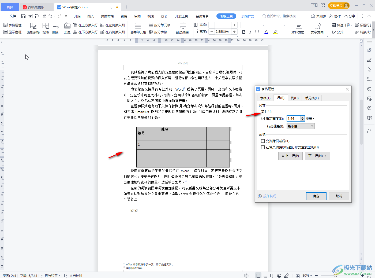Check 允许跨页断行 option
375x278 pixels.
pos(263,141)
